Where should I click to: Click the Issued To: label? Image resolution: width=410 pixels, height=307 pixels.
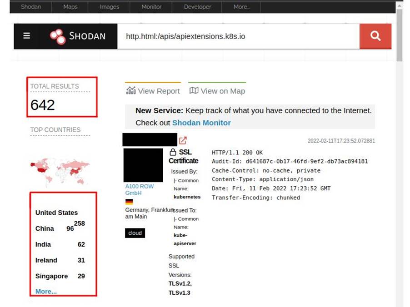(184, 210)
